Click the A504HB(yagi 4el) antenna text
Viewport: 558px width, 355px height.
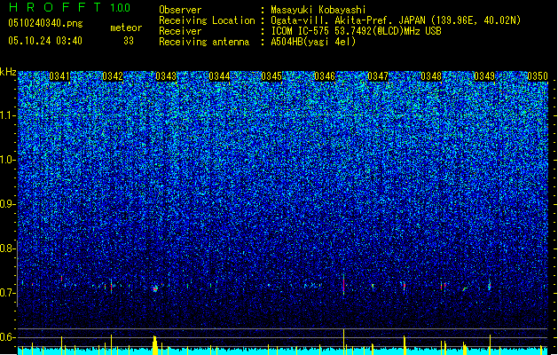(313, 42)
